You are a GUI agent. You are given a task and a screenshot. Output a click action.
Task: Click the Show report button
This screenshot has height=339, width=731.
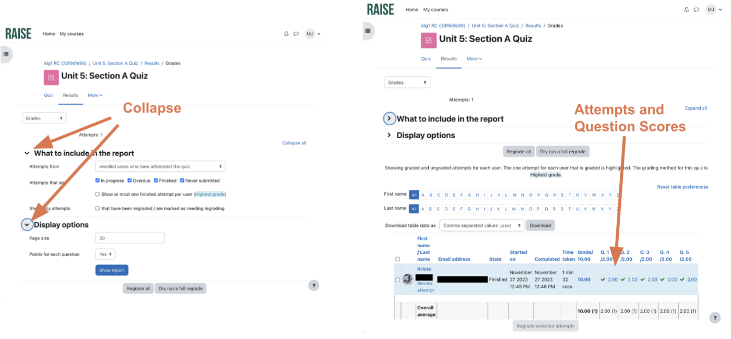coord(112,270)
